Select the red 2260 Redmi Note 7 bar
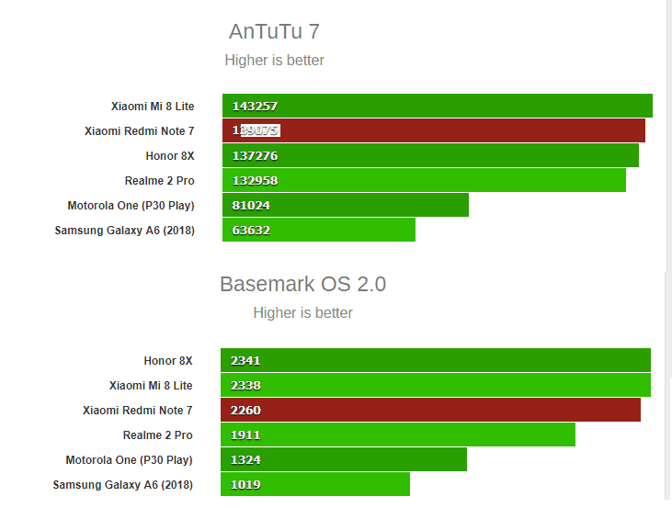Viewport: 672px width, 508px height. [x=430, y=411]
